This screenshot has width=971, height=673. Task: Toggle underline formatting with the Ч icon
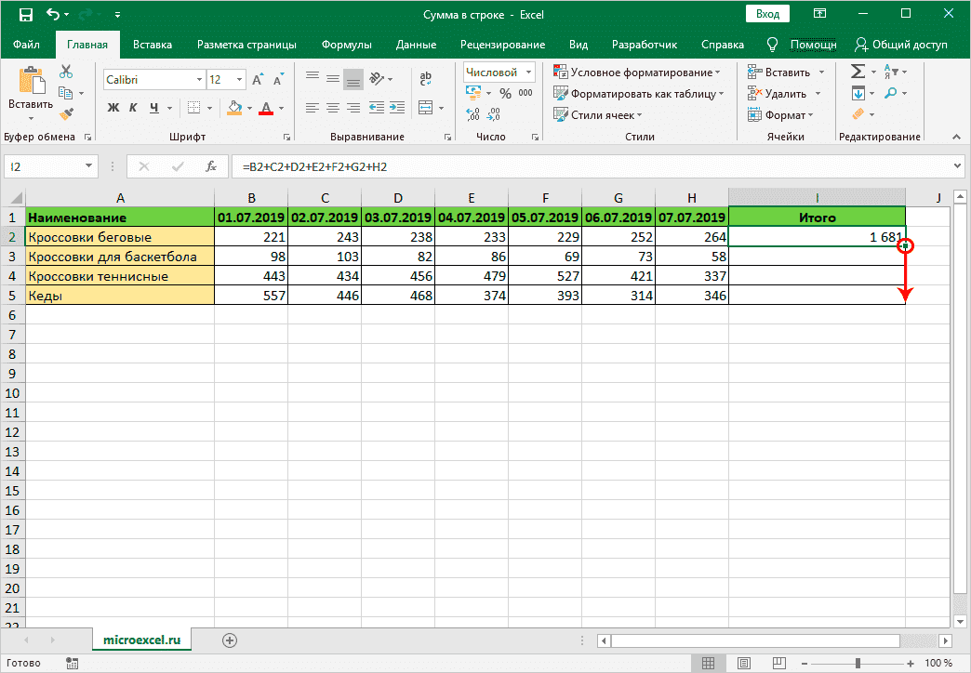point(155,108)
